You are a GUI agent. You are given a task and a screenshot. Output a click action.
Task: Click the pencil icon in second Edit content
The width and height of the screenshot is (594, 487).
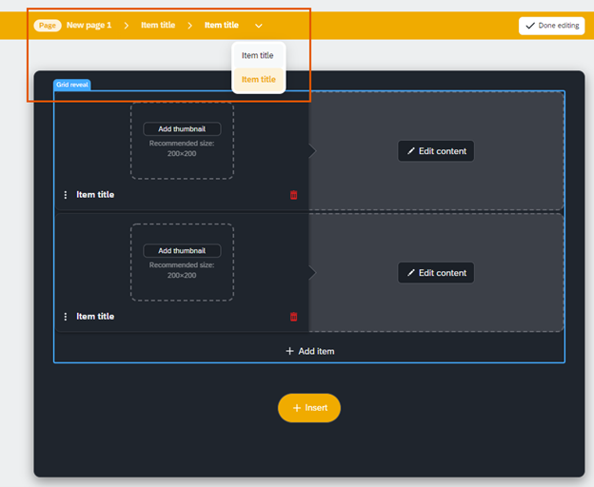pos(411,273)
